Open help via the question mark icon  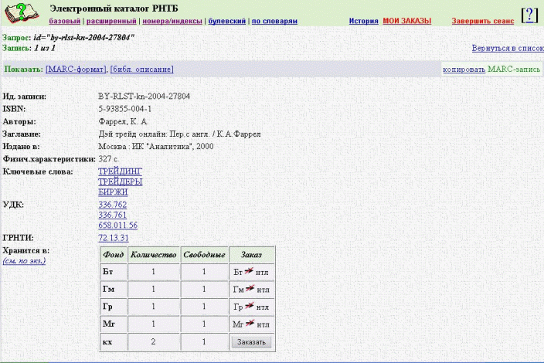pyautogui.click(x=529, y=15)
